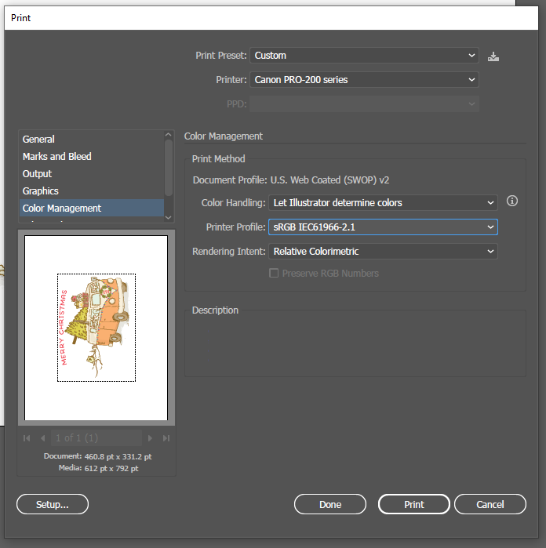
Task: Click the Print Method group label
Action: (218, 159)
